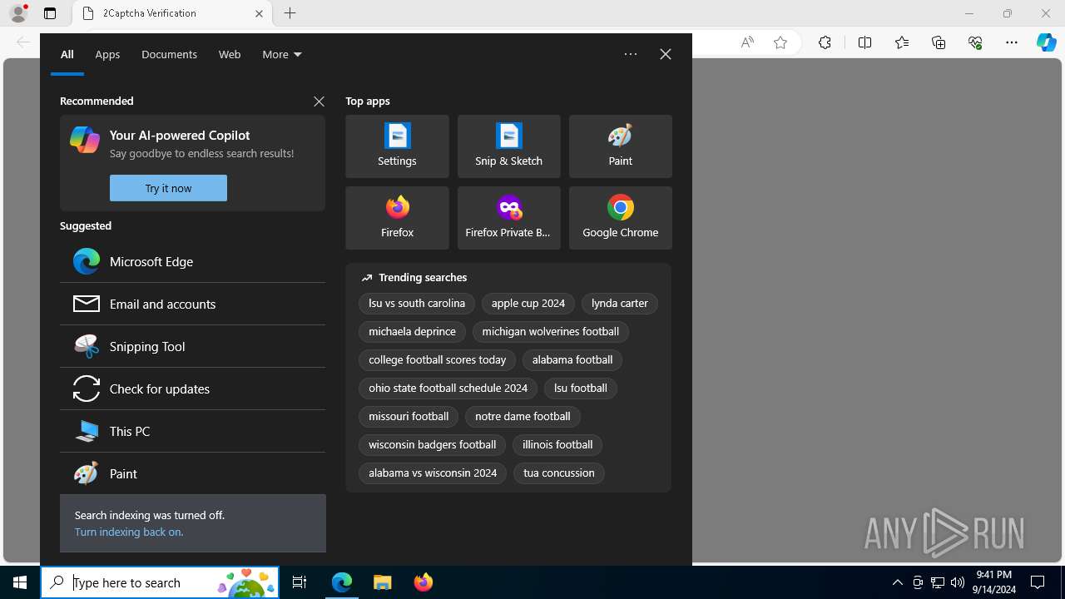Open Edge Extensions icon
Viewport: 1065px width, 599px height.
point(825,42)
